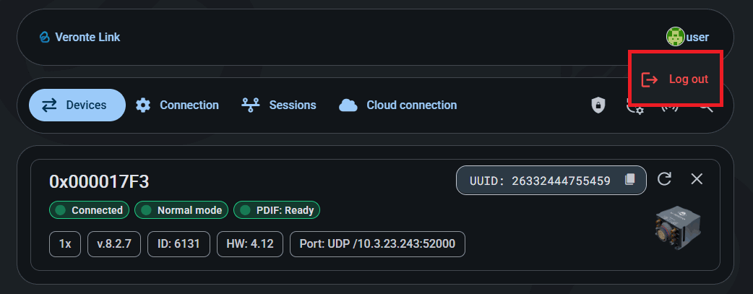Copy the device UUID to clipboard
The height and width of the screenshot is (294, 753).
(x=629, y=179)
